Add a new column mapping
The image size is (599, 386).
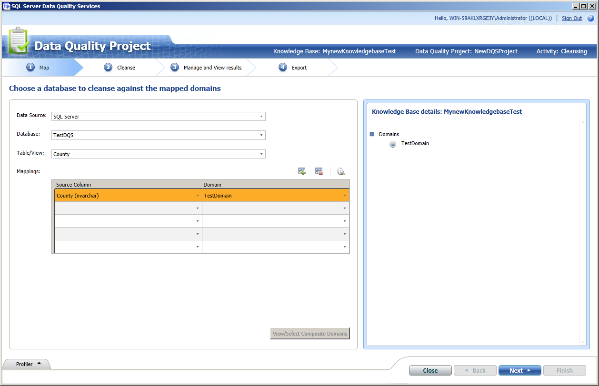click(302, 171)
